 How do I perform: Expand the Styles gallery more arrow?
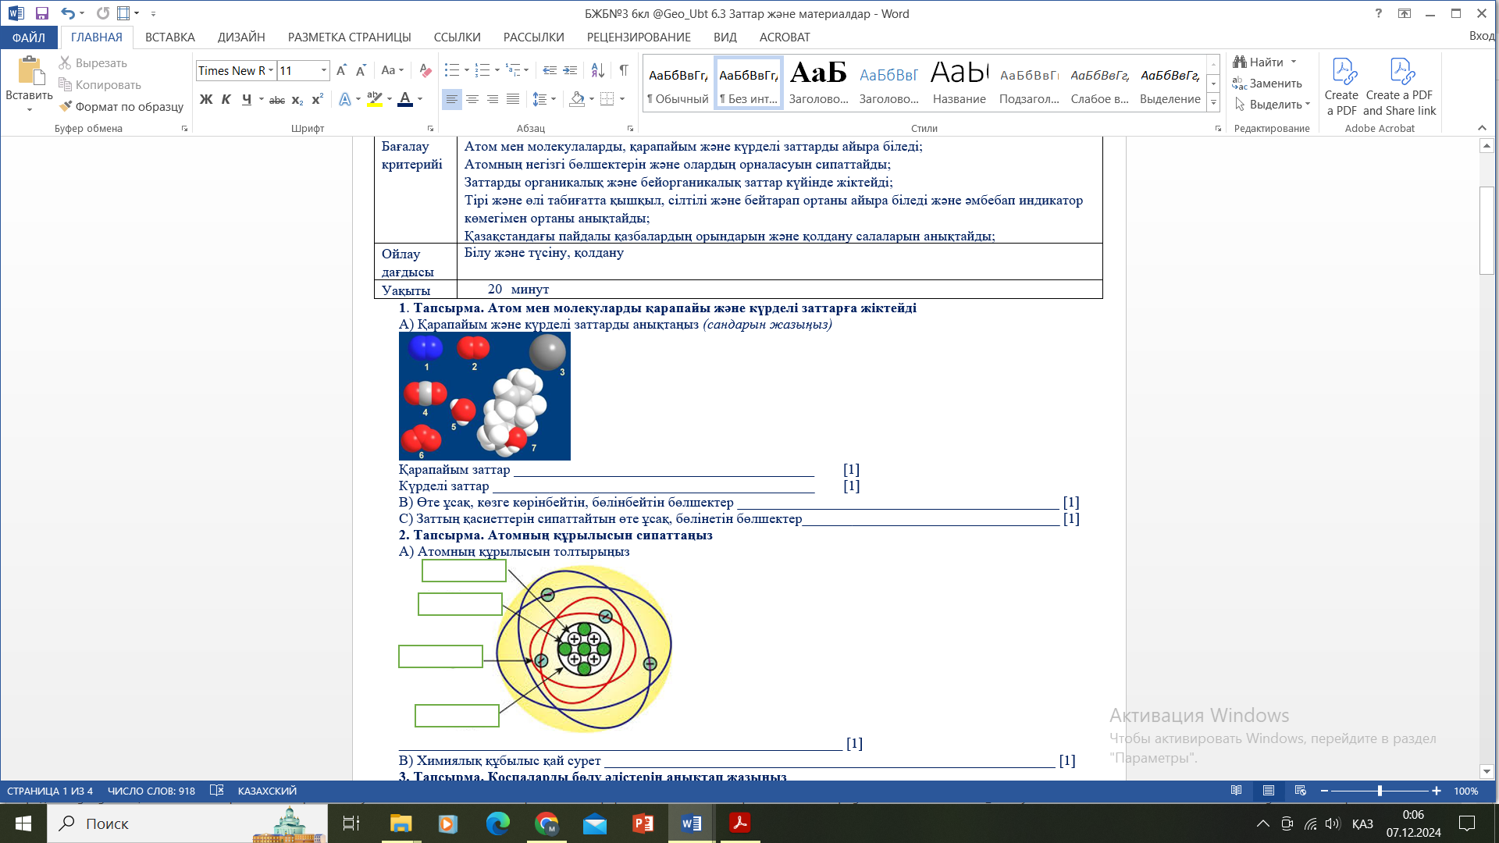click(x=1213, y=102)
